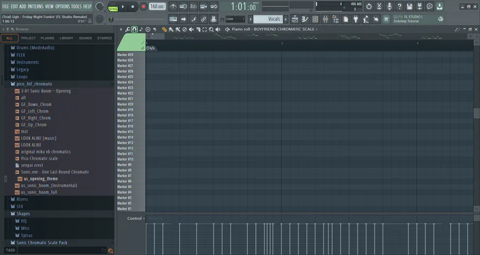Image resolution: width=480 pixels, height=255 pixels.
Task: Click the microphone recording icon
Action: [389, 6]
